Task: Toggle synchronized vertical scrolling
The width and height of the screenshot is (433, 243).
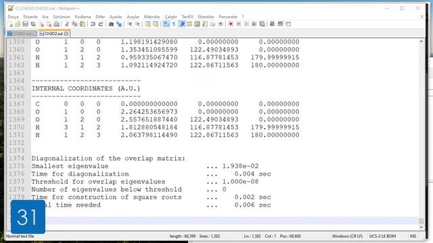Action: coord(147,24)
